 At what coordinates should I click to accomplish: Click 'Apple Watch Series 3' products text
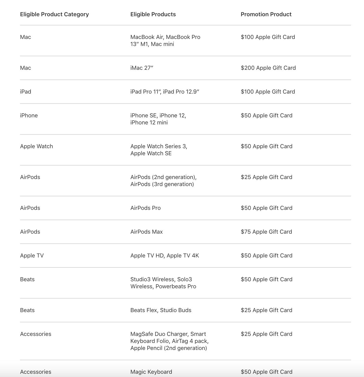159,146
